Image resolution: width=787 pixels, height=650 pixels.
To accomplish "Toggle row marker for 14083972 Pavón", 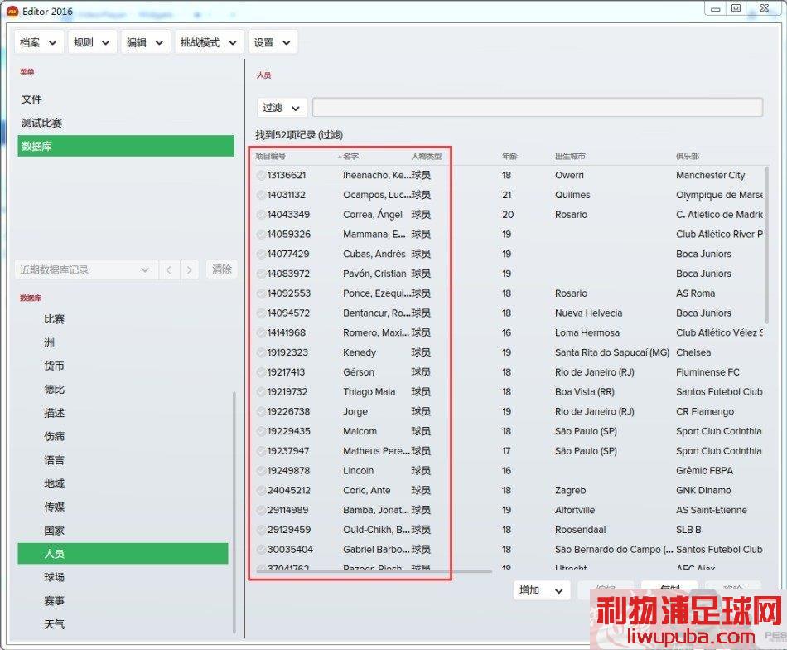I will tap(260, 274).
